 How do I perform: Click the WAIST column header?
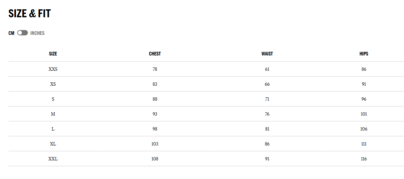[267, 54]
